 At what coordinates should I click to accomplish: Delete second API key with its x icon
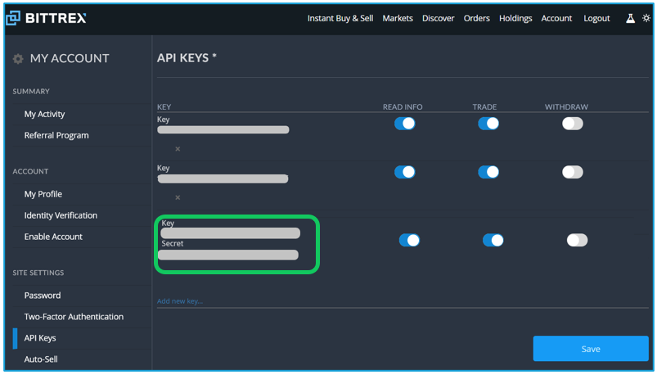pyautogui.click(x=178, y=197)
